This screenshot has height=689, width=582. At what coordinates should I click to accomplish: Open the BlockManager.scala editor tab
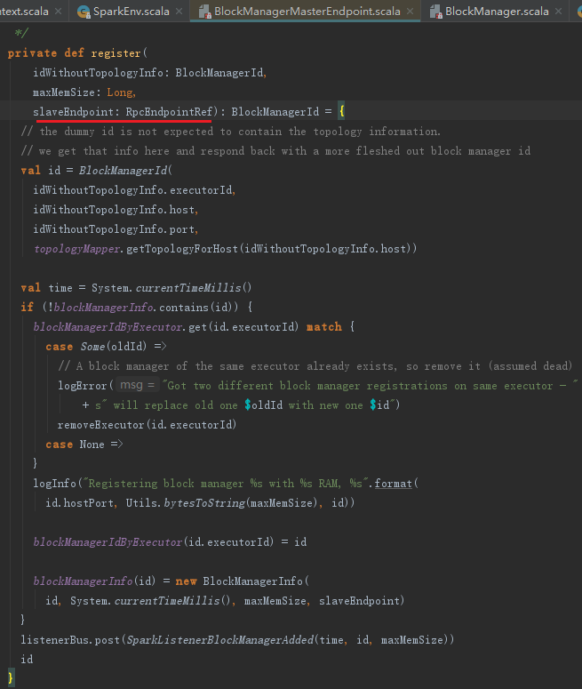point(497,12)
